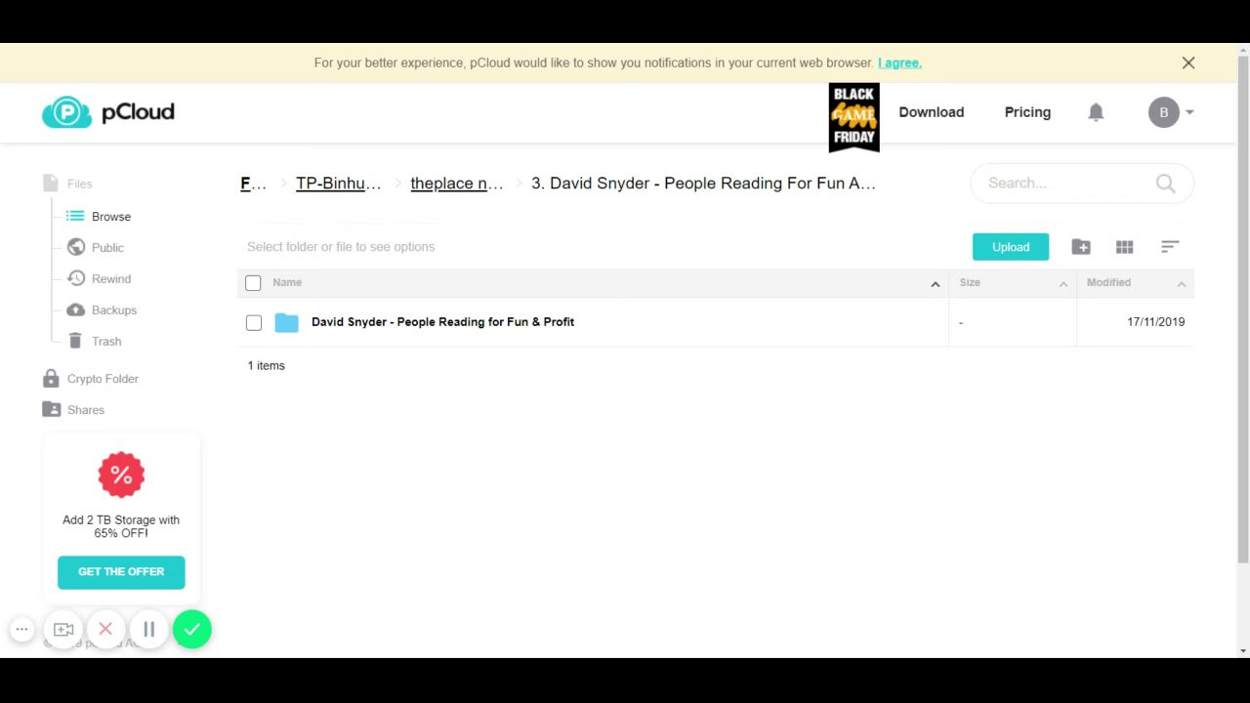Open the Download page
The width and height of the screenshot is (1250, 703).
[931, 112]
